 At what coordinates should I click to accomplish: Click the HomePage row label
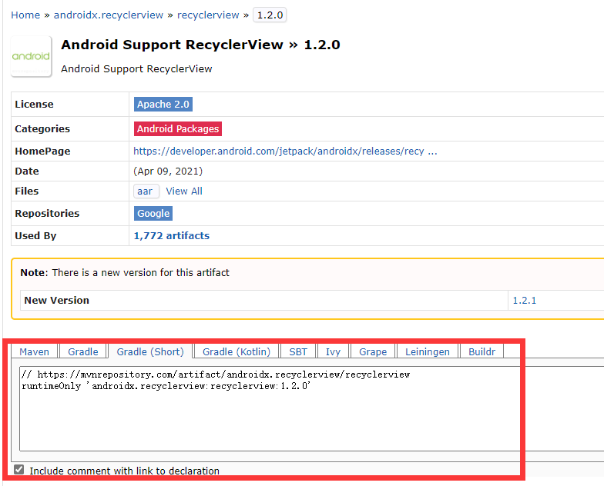(x=42, y=151)
